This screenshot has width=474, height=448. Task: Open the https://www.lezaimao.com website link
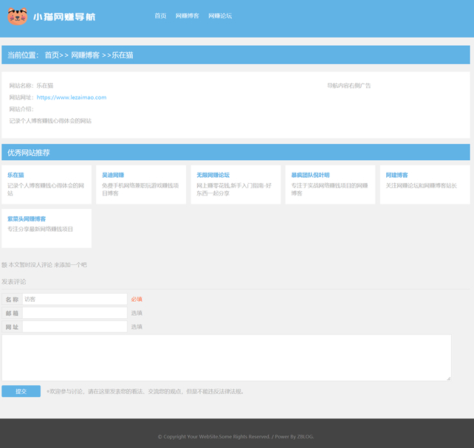(x=72, y=97)
